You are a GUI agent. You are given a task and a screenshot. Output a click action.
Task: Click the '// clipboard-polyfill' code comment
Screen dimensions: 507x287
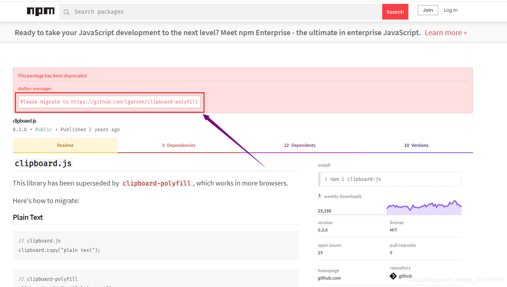pos(48,279)
